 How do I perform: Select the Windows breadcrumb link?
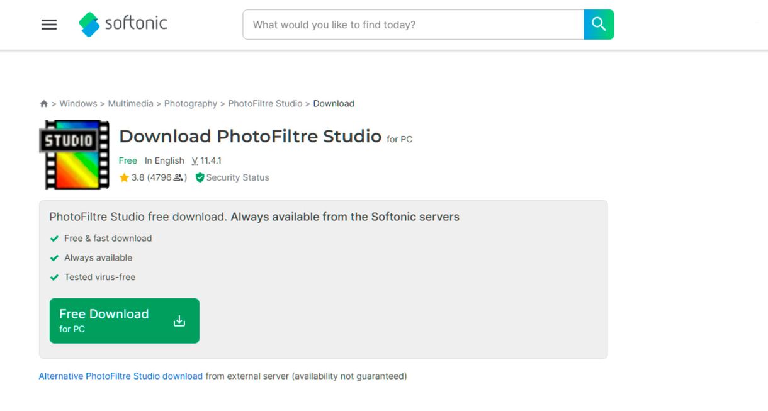78,103
